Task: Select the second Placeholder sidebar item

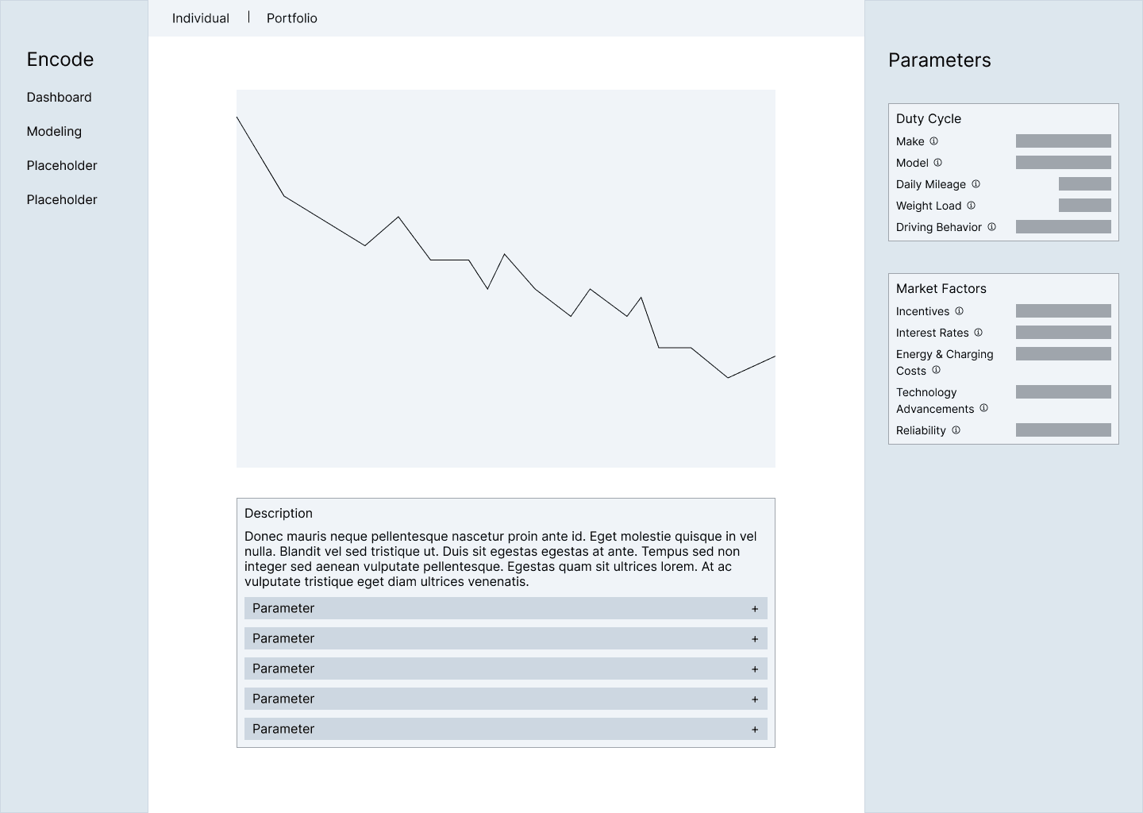Action: click(x=62, y=200)
